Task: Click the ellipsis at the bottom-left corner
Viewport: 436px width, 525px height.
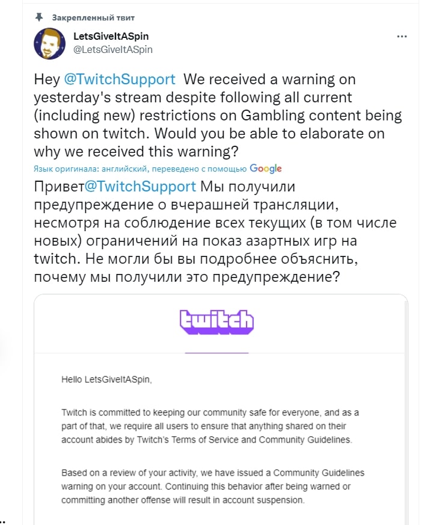Action: (4, 518)
